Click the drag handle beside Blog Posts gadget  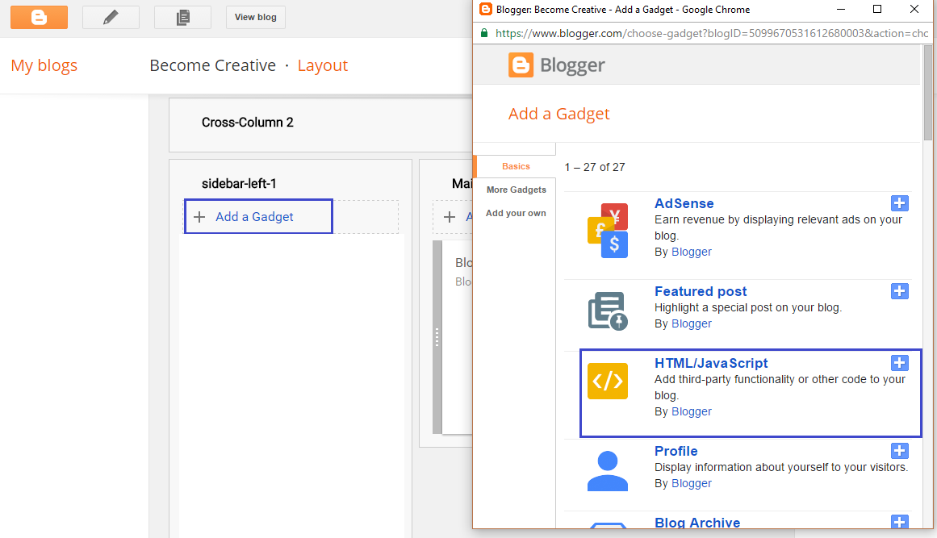437,337
